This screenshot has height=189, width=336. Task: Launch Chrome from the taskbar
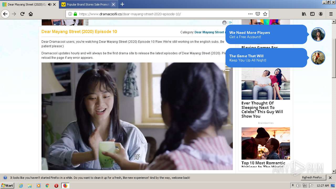47,186
